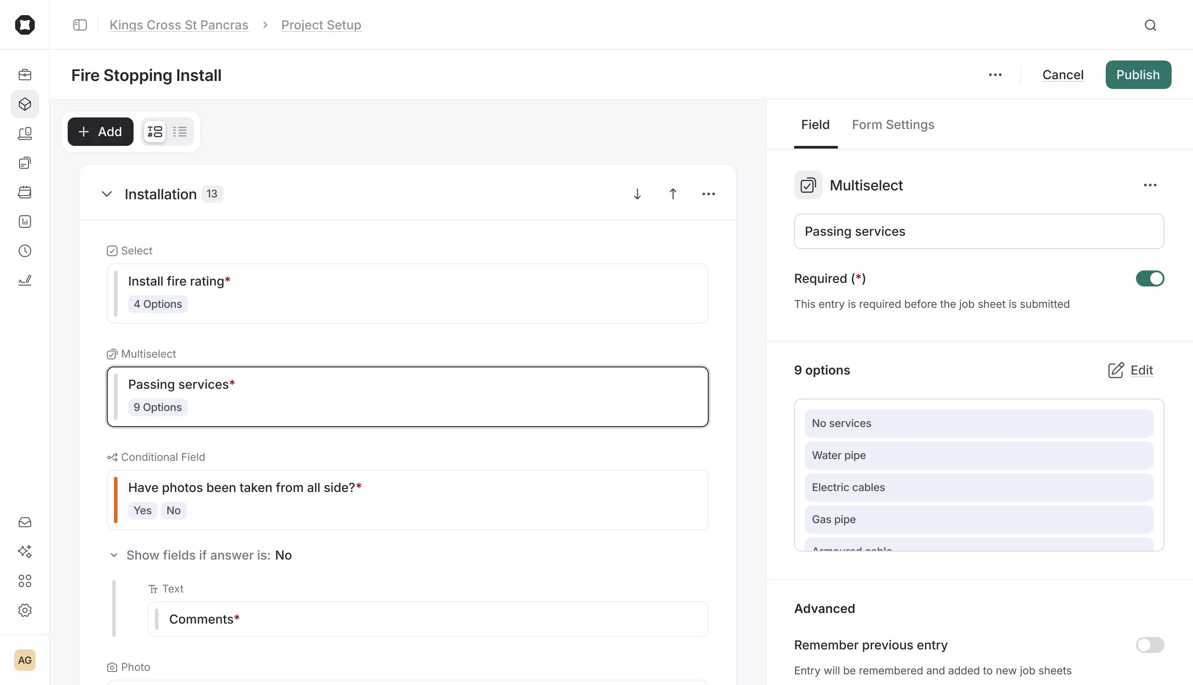Open the three-dot menu beside Multiselect
Viewport: 1193px width, 685px height.
(x=1150, y=185)
